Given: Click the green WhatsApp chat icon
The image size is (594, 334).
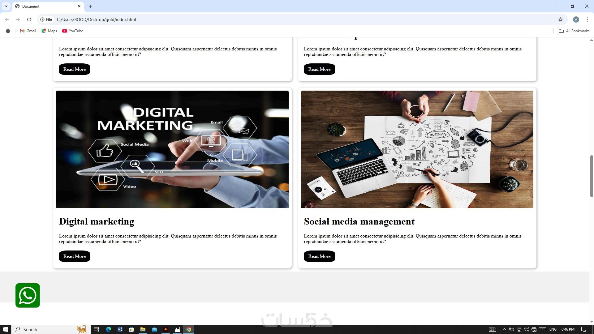Looking at the screenshot, I should click(28, 295).
